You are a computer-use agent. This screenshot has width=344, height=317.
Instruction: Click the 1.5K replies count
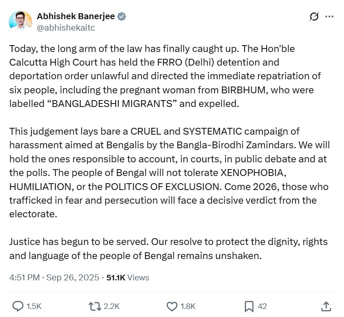[34, 306]
